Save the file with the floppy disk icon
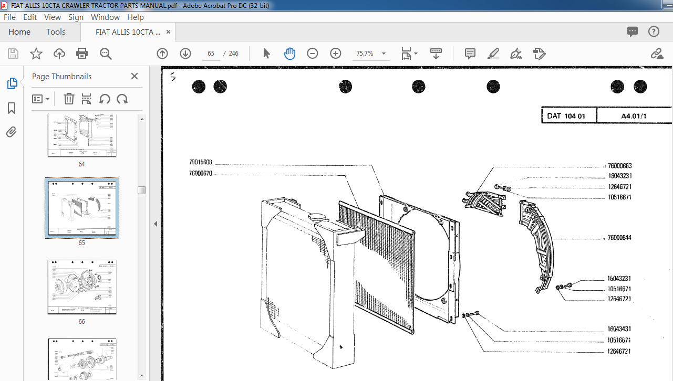 click(13, 54)
